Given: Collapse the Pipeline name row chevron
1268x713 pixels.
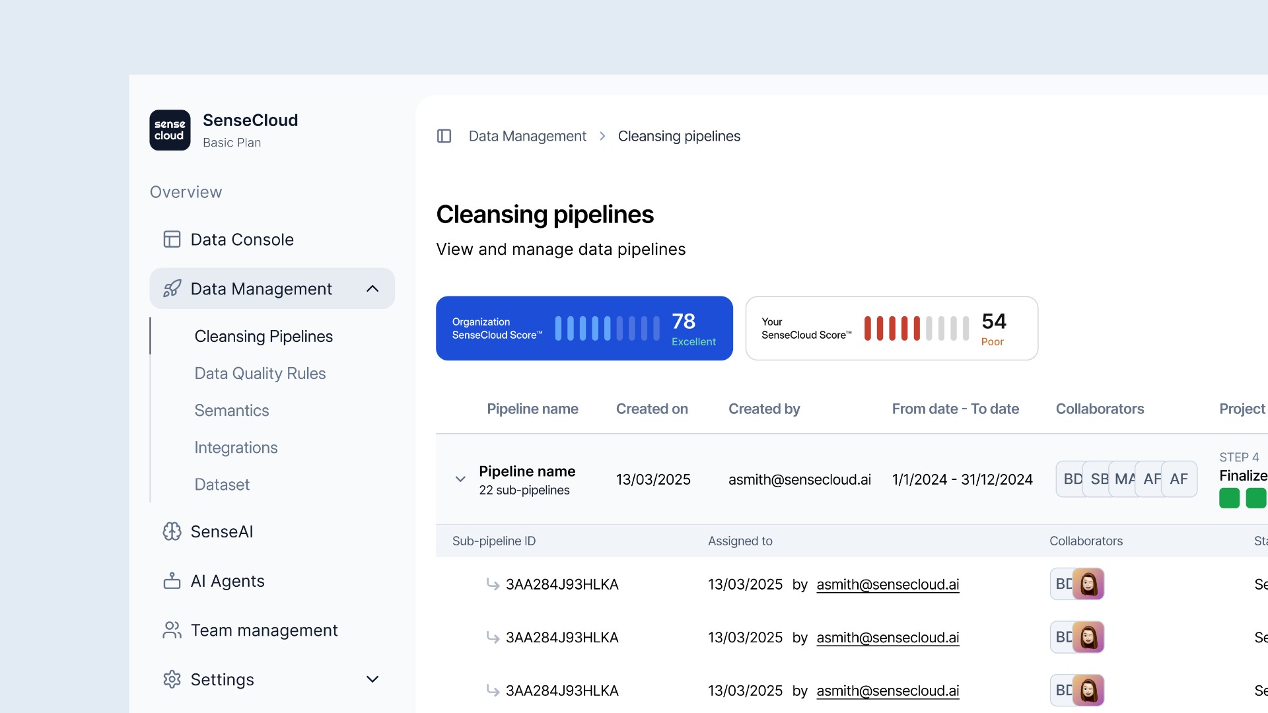Looking at the screenshot, I should tap(460, 479).
